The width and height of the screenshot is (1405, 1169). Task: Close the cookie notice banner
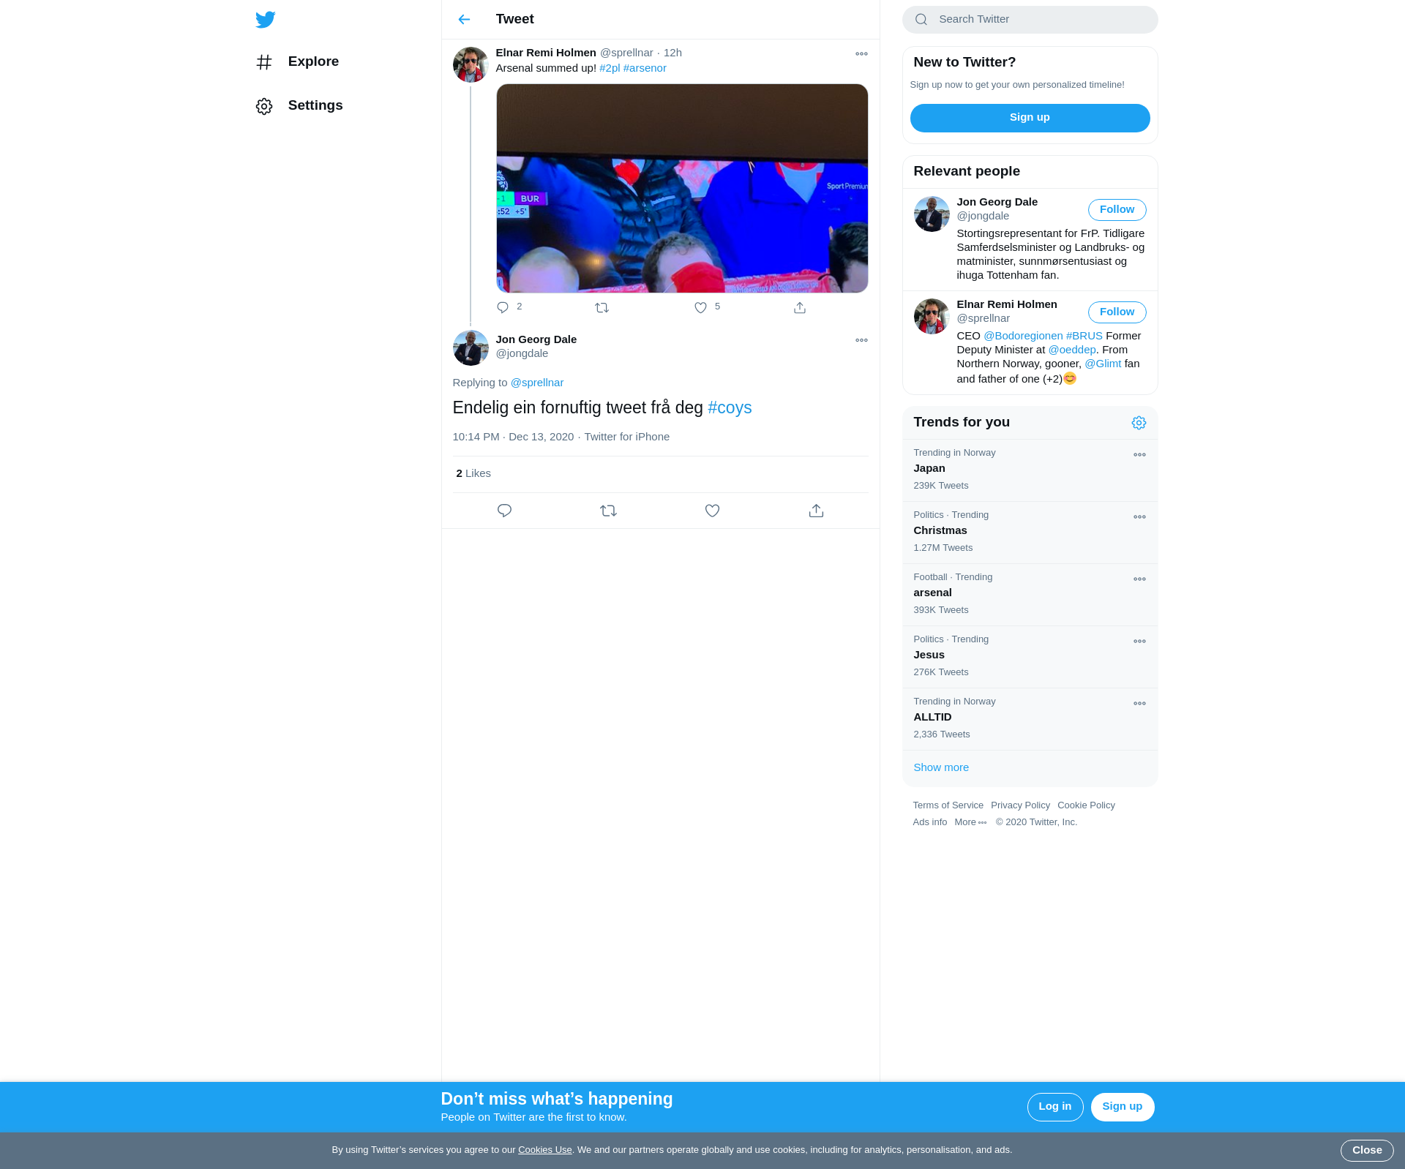pyautogui.click(x=1366, y=1150)
